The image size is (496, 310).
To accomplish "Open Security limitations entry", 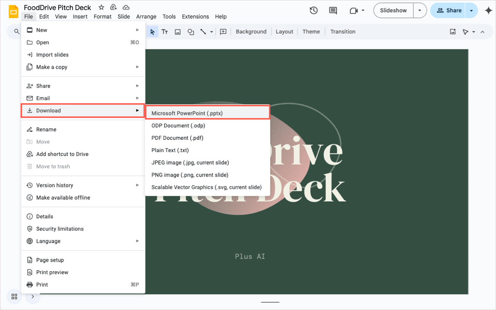I will tap(83, 229).
